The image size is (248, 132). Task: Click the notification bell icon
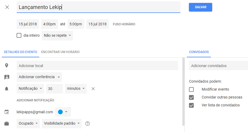click(7, 89)
